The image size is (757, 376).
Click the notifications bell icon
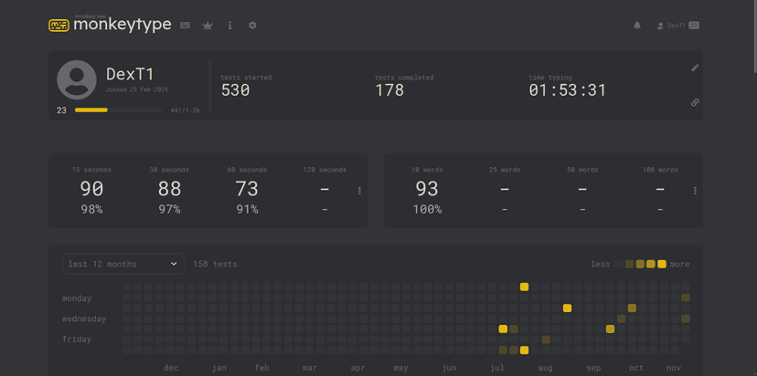click(637, 26)
